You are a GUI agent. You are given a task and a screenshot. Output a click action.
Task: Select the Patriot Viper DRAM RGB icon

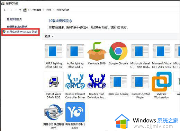[54, 82]
